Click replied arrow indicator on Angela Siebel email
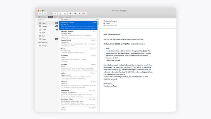 click(60, 40)
